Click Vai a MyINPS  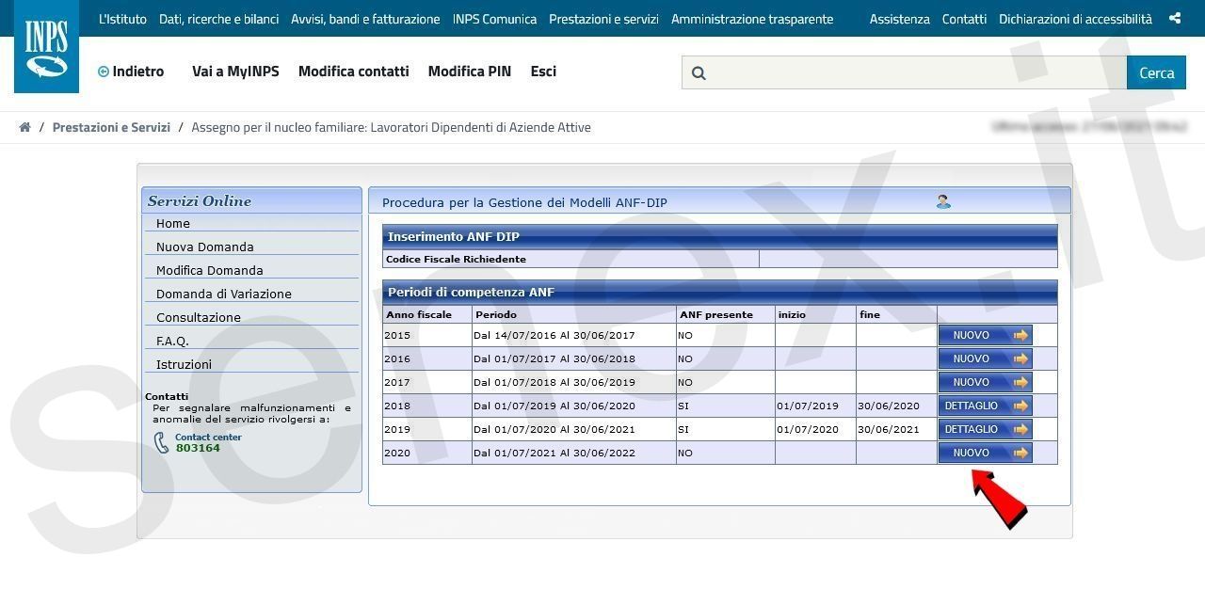[x=235, y=72]
